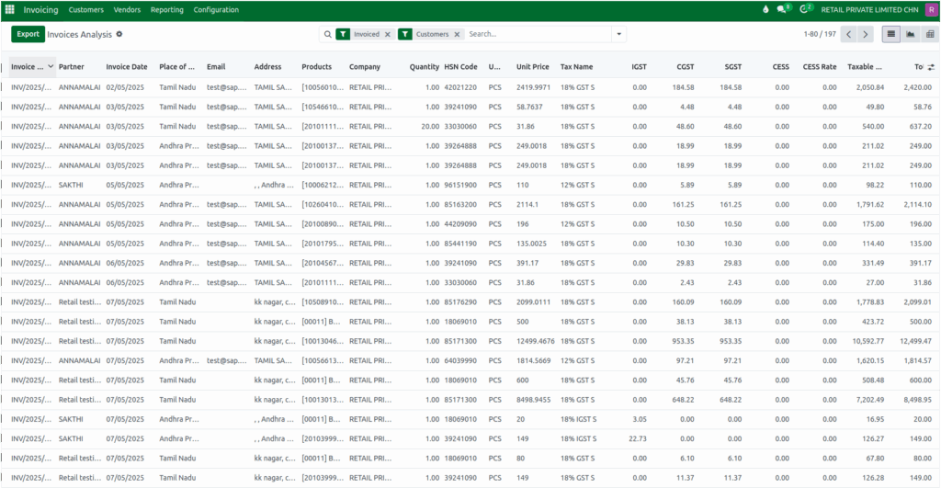This screenshot has width=941, height=488.
Task: Click the droplet icon in top bar
Action: coord(765,9)
